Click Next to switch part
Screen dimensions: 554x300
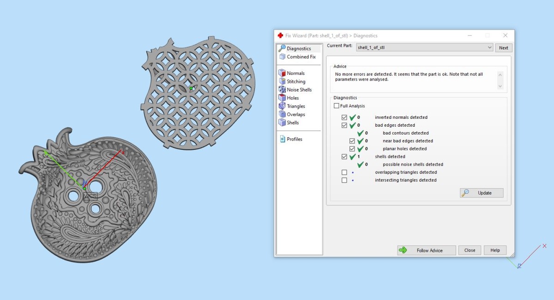pyautogui.click(x=504, y=48)
